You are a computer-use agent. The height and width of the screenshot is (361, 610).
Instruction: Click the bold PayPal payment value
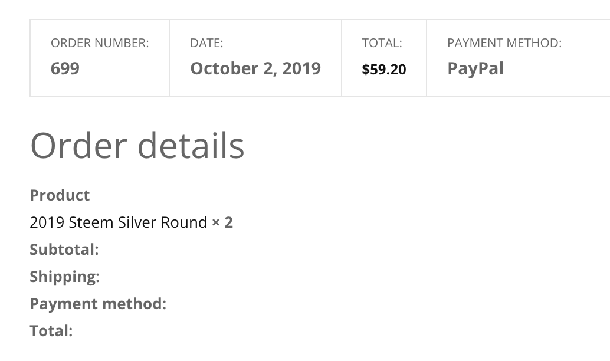[x=475, y=68]
